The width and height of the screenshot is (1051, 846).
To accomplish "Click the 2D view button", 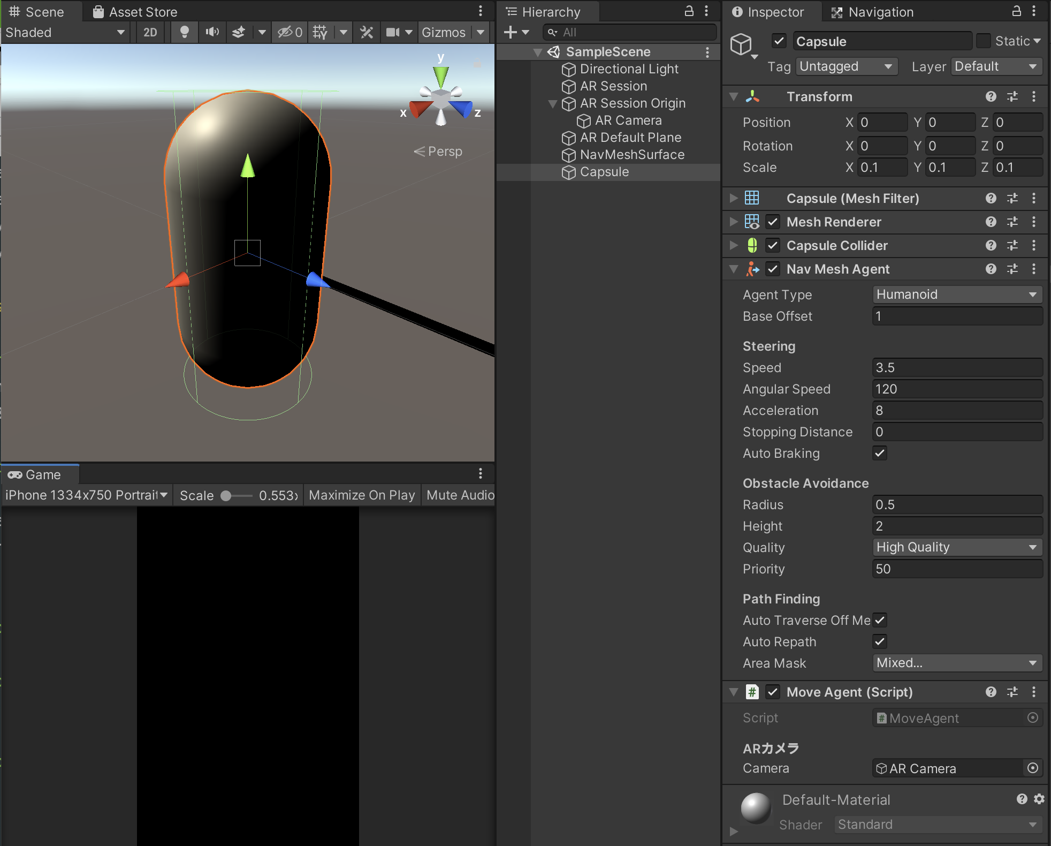I will click(x=150, y=33).
